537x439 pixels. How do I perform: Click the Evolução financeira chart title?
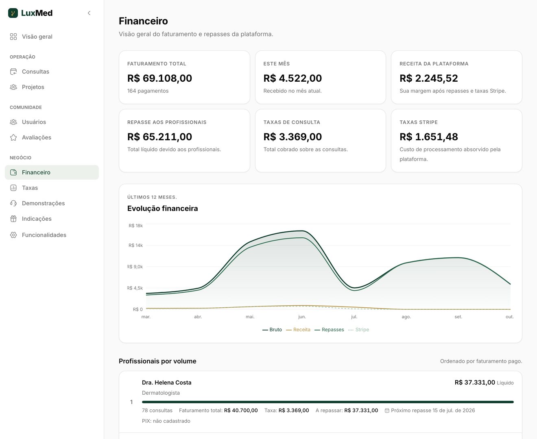[x=162, y=209]
